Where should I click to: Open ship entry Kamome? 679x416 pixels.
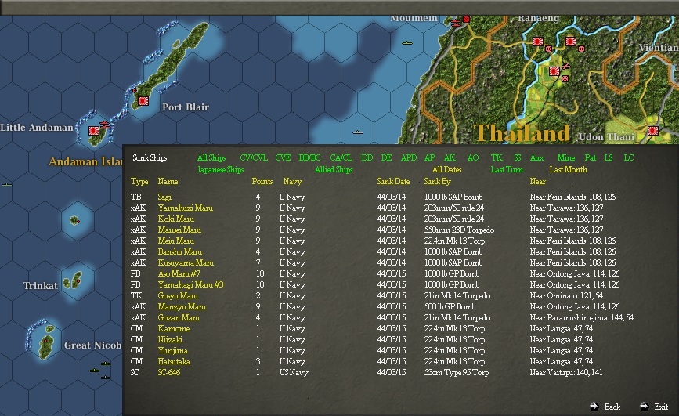point(174,328)
